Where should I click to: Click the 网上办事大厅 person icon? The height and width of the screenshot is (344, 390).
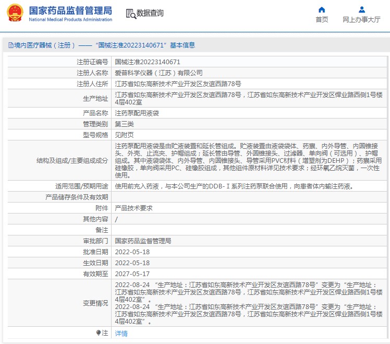(361, 9)
